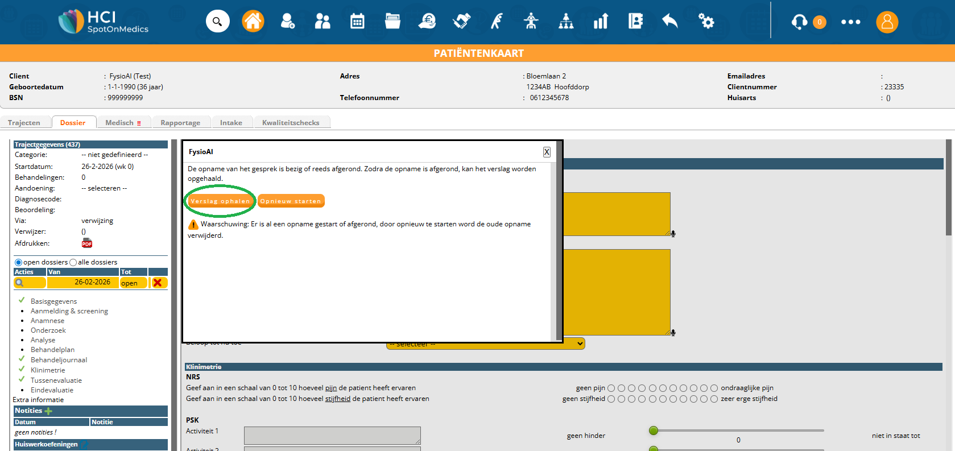This screenshot has height=451, width=955.
Task: Open the statistics bar chart icon
Action: tap(601, 22)
